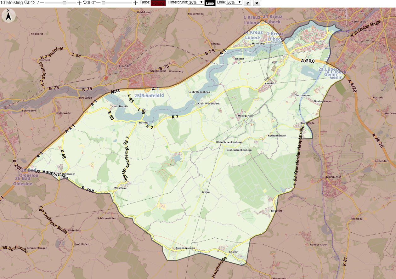The width and height of the screenshot is (396, 279).
Task: Click the X button in toolbar
Action: pyautogui.click(x=257, y=3)
